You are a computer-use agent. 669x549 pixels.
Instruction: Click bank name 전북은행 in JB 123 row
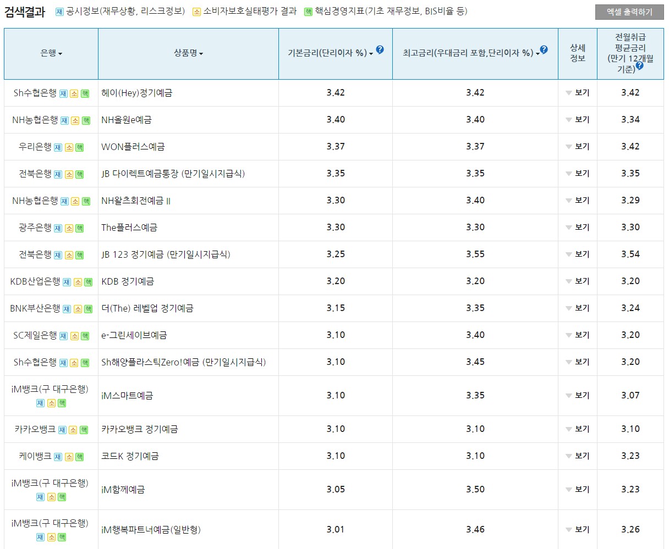(35, 254)
